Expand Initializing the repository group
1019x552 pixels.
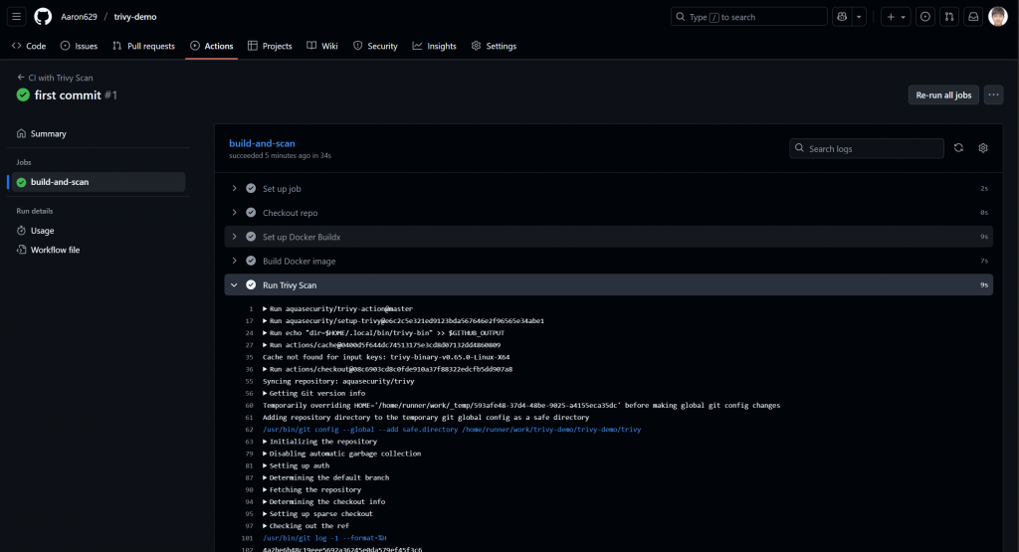[319, 441]
